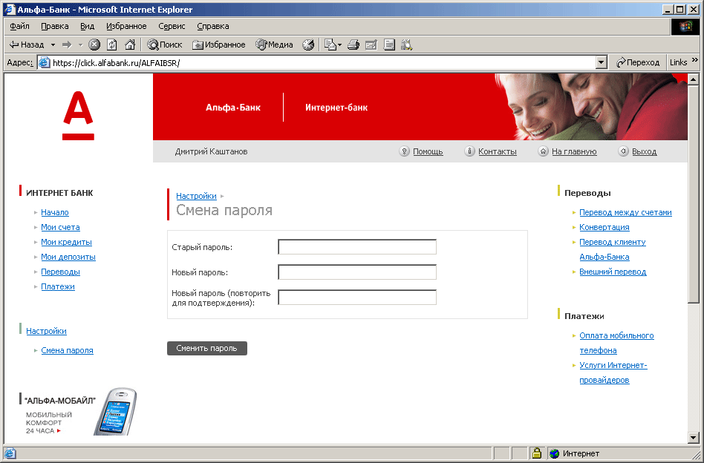Screen dimensions: 704x463
Task: Open the Справка menu
Action: (x=213, y=26)
